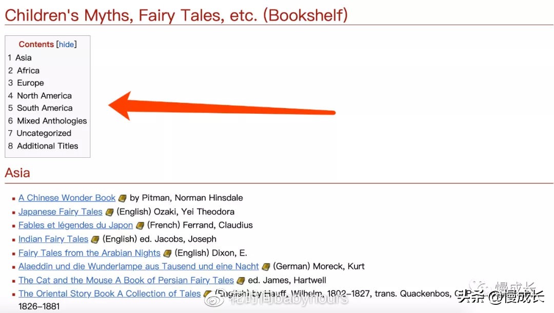Open Fairy Tales from the Arabian Nights
This screenshot has width=554, height=313.
(89, 253)
